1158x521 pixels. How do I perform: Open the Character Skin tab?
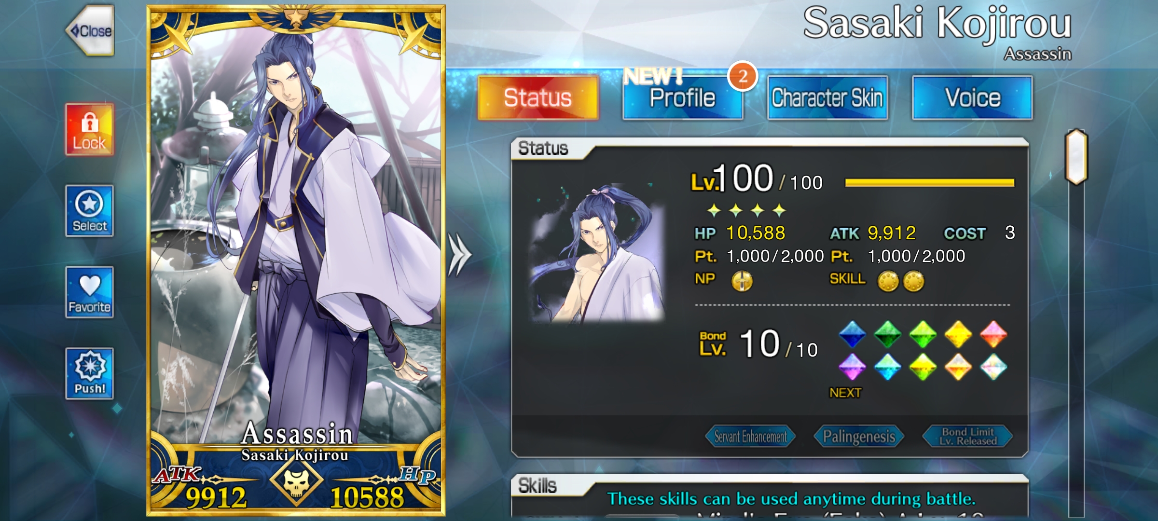827,98
